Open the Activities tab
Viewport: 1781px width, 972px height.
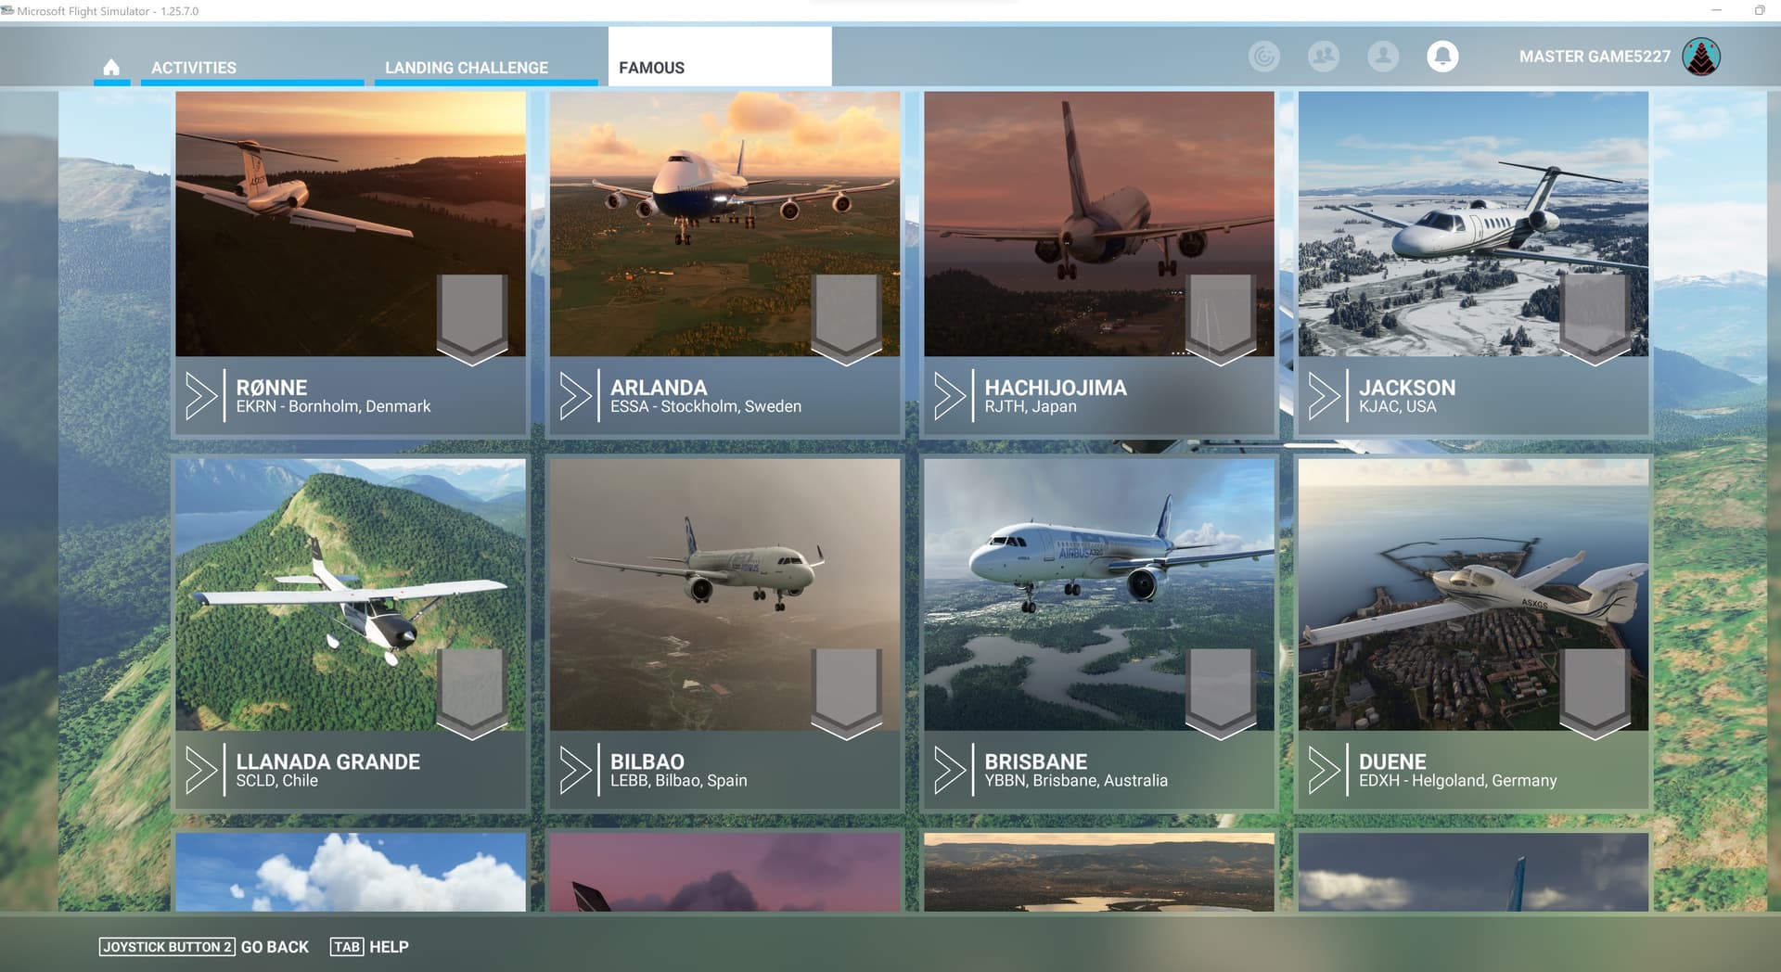point(251,67)
